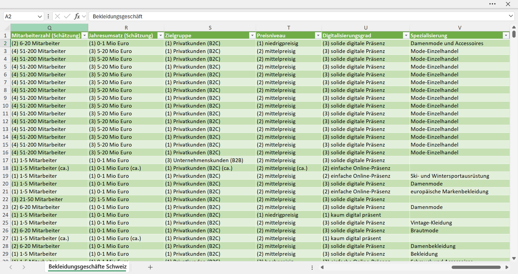The height and width of the screenshot is (274, 518).
Task: Open the insert function fx button
Action: point(77,16)
